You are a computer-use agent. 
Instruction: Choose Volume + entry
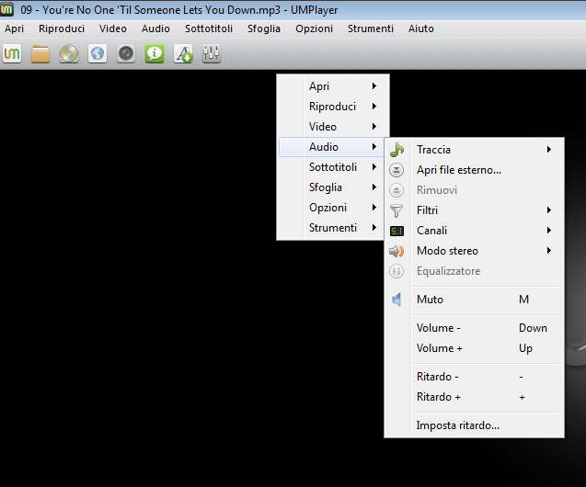pos(475,348)
